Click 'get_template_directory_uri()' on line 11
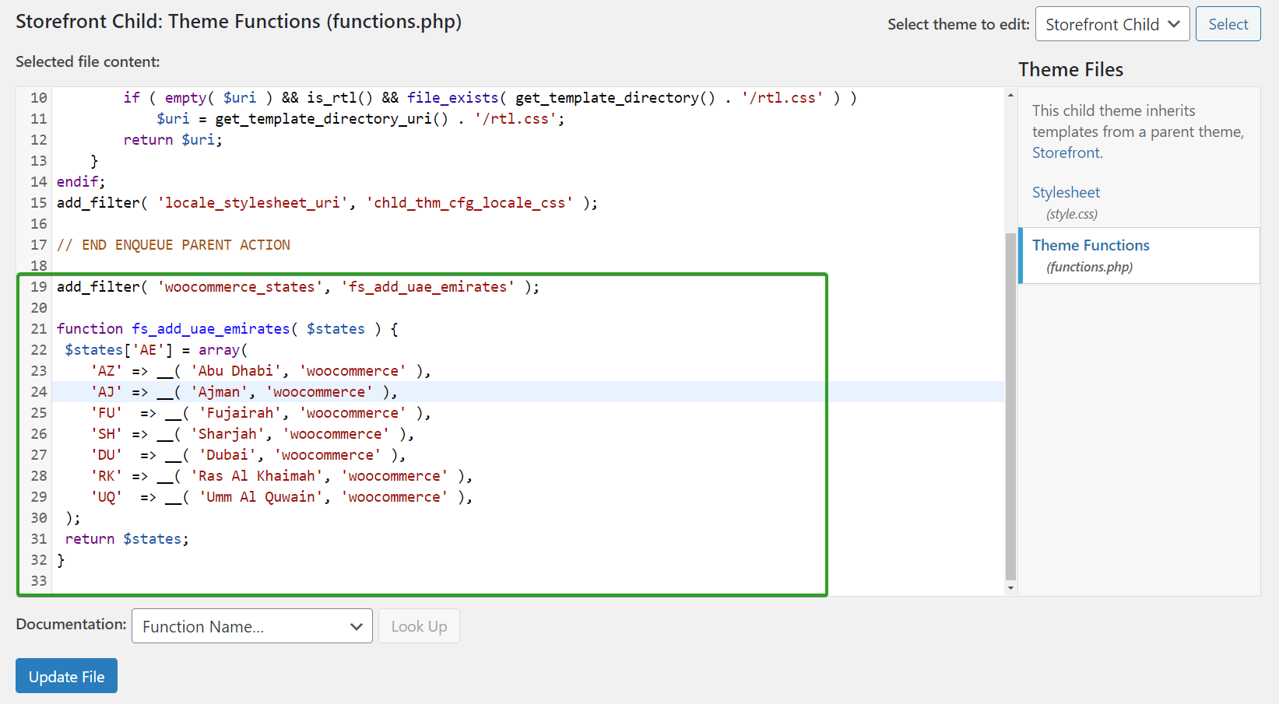 click(x=332, y=118)
